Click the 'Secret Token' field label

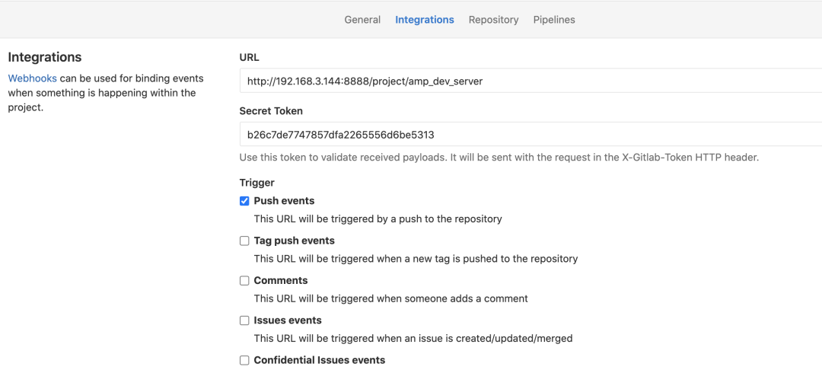[x=271, y=111]
